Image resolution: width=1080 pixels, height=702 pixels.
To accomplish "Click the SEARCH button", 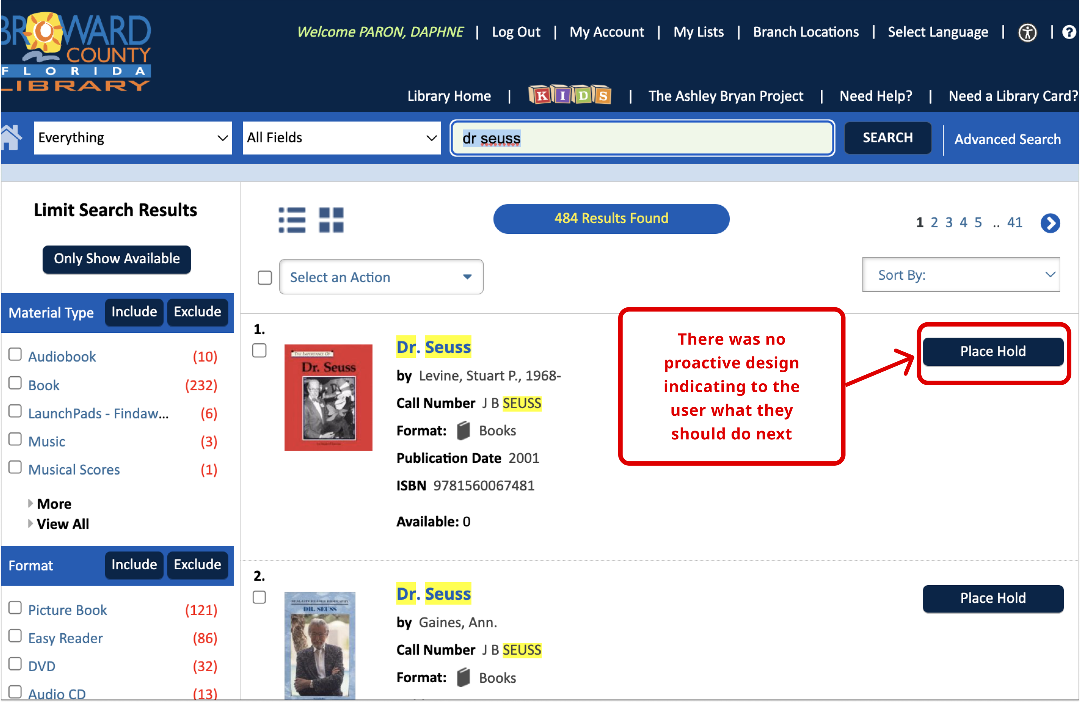I will point(888,138).
